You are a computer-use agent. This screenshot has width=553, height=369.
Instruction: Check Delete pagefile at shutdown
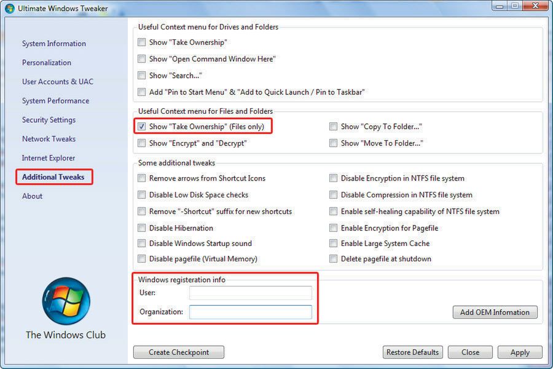tap(333, 259)
